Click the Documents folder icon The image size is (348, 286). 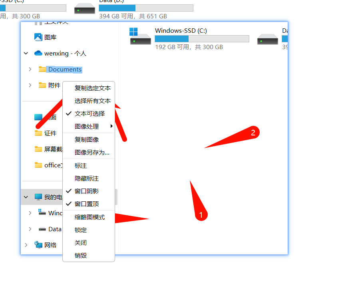point(42,69)
